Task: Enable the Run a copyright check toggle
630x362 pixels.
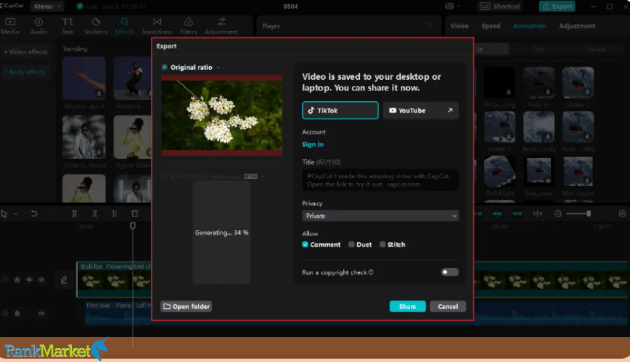Action: coord(450,272)
